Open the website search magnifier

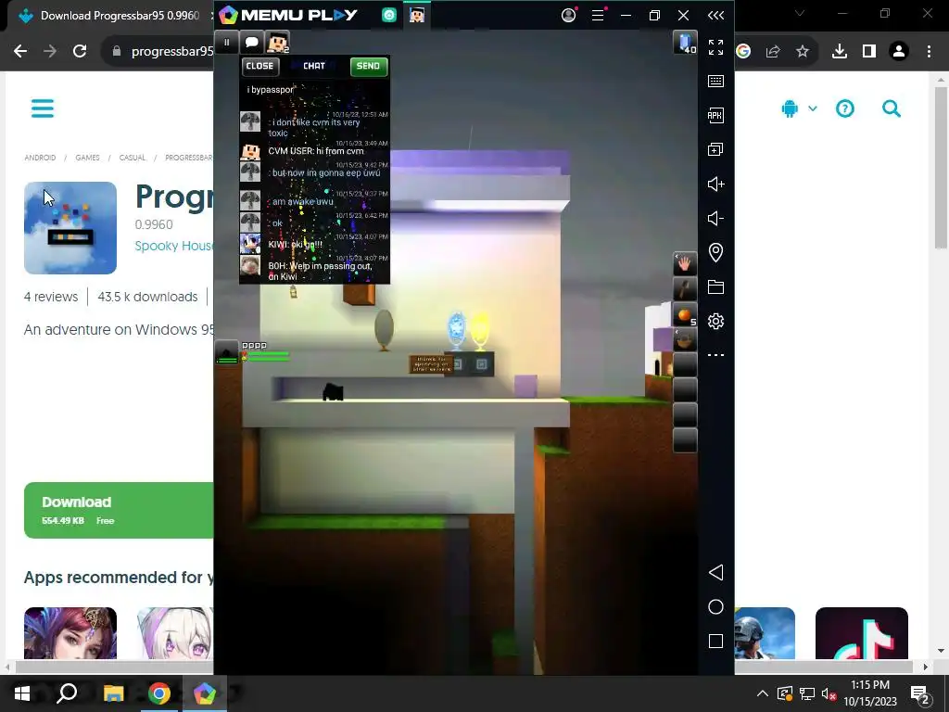891,108
